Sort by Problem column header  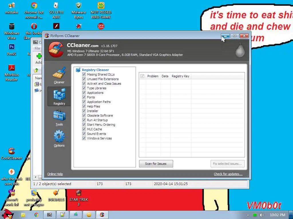pos(153,76)
